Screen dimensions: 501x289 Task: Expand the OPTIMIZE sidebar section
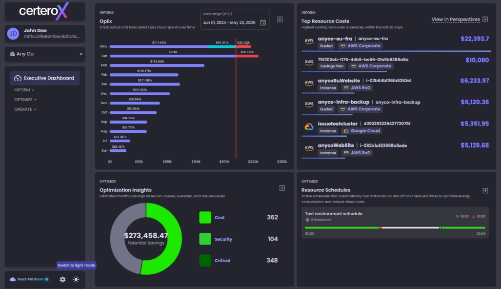(26, 99)
